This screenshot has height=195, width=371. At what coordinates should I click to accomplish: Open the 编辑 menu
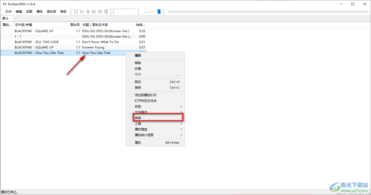(x=19, y=12)
